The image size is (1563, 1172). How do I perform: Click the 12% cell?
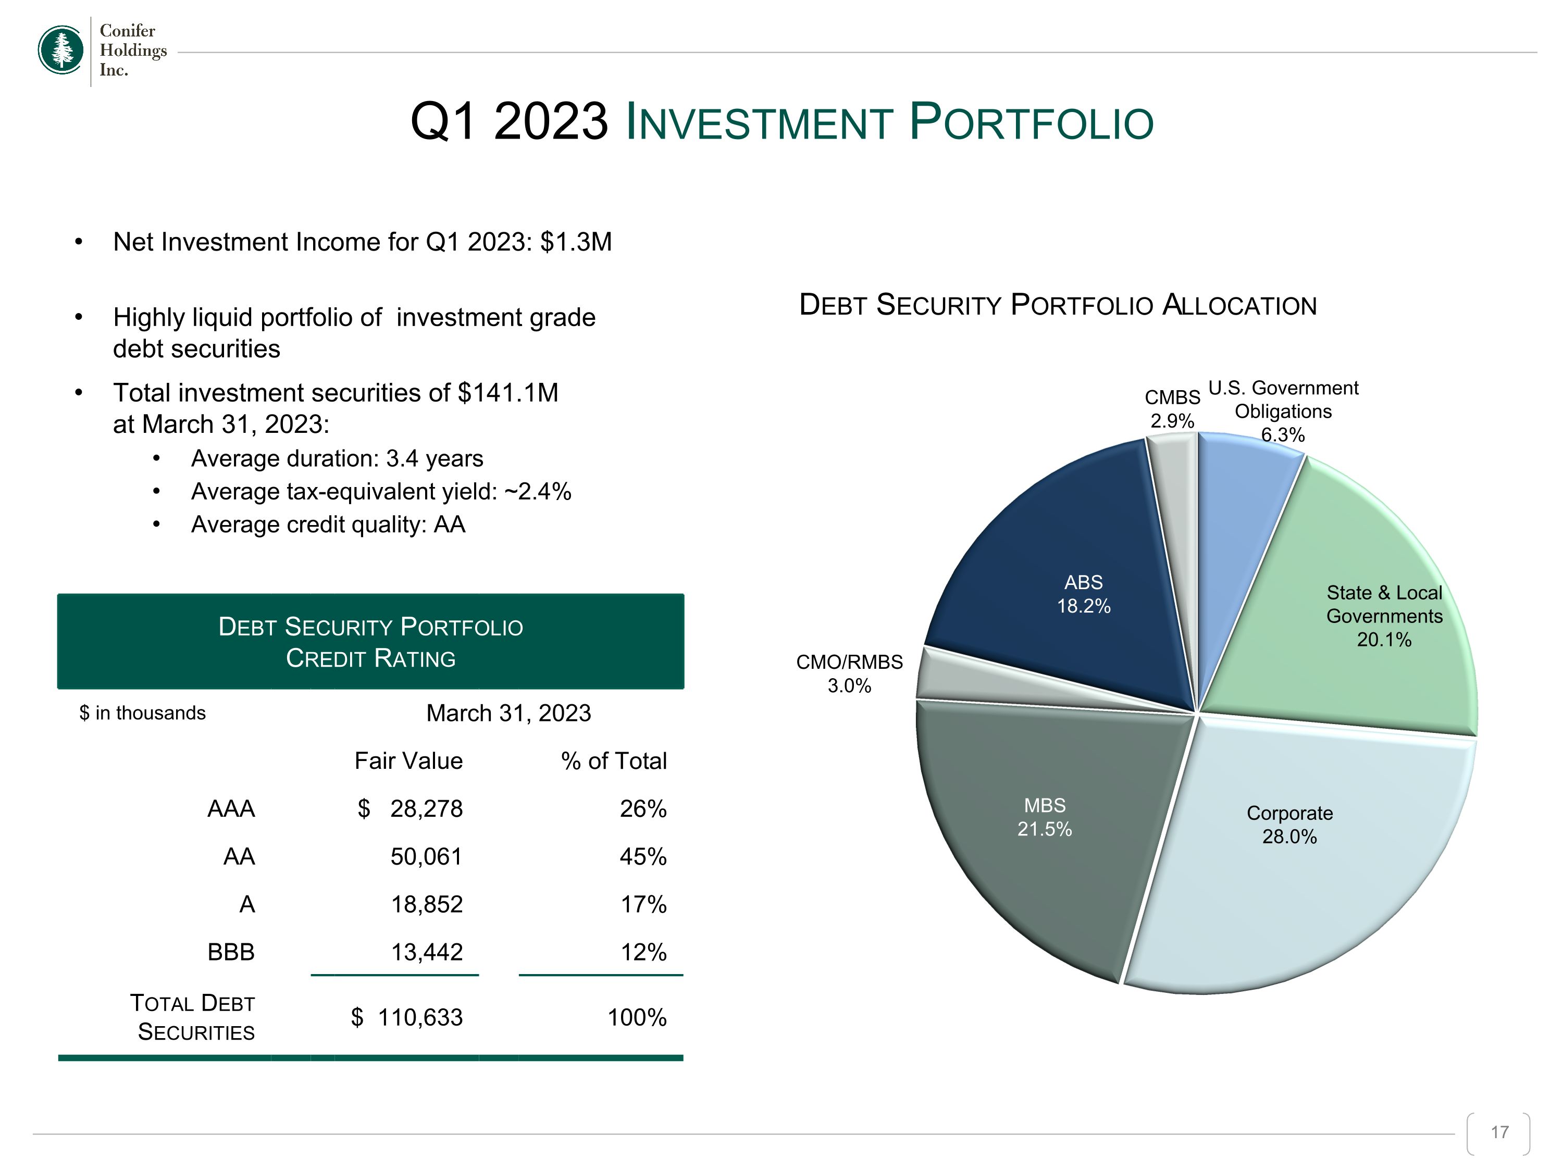point(643,952)
